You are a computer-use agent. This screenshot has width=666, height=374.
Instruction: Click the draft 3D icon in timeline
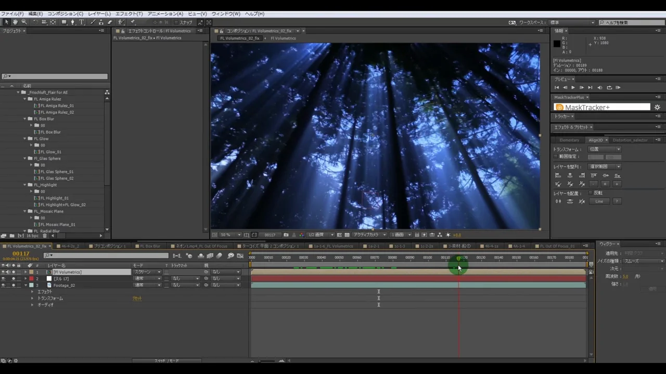pyautogui.click(x=189, y=256)
